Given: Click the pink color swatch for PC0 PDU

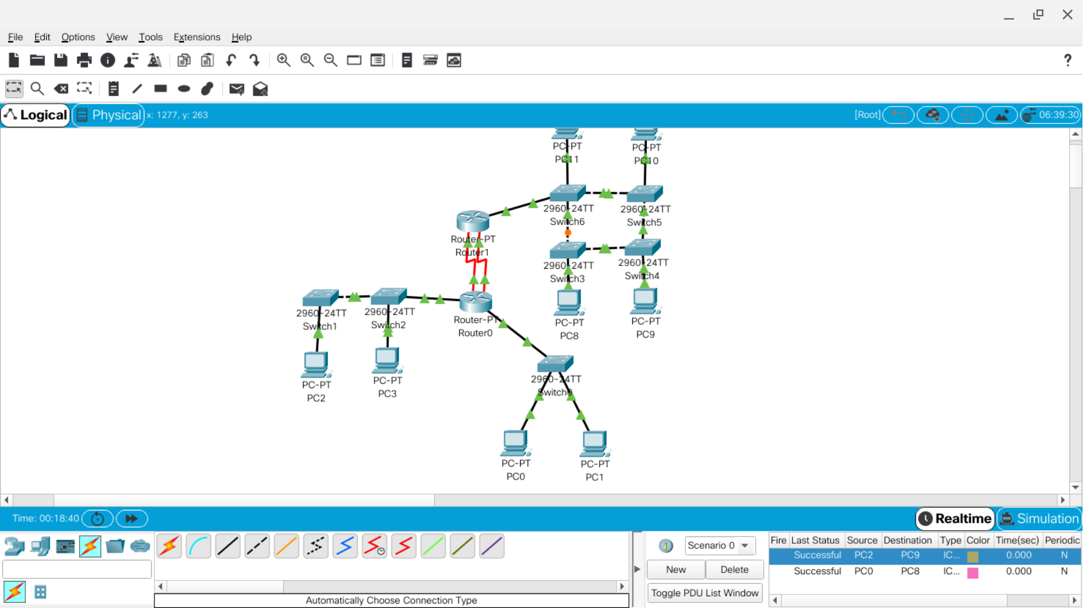Looking at the screenshot, I should (x=972, y=573).
